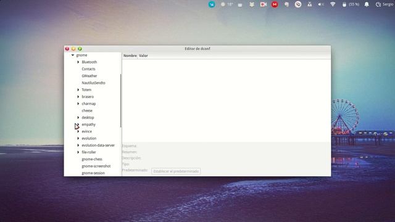
Task: Sort by the Nombre column header
Action: 130,55
